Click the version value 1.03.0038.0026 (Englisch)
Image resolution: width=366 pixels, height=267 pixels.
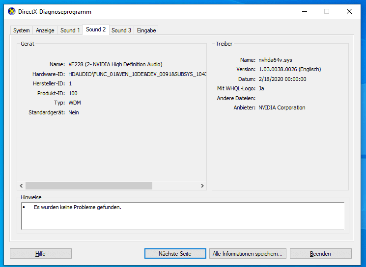click(x=290, y=69)
